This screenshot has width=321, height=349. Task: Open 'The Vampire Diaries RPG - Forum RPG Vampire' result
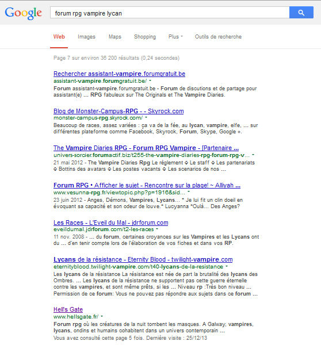[146, 148]
